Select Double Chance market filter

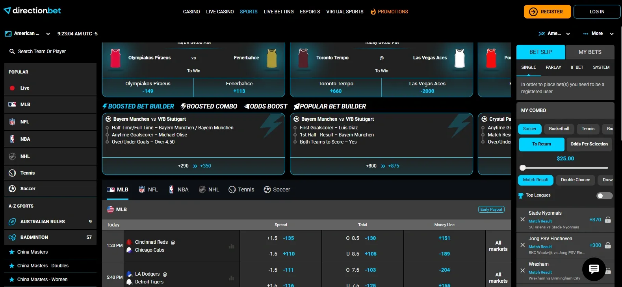[x=576, y=180]
